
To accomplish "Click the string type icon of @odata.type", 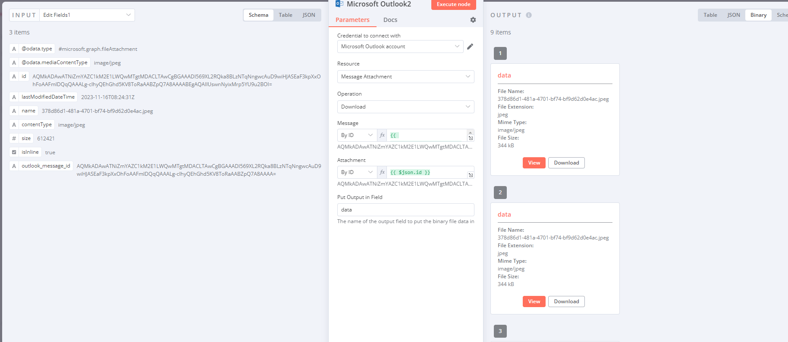I will pos(14,49).
